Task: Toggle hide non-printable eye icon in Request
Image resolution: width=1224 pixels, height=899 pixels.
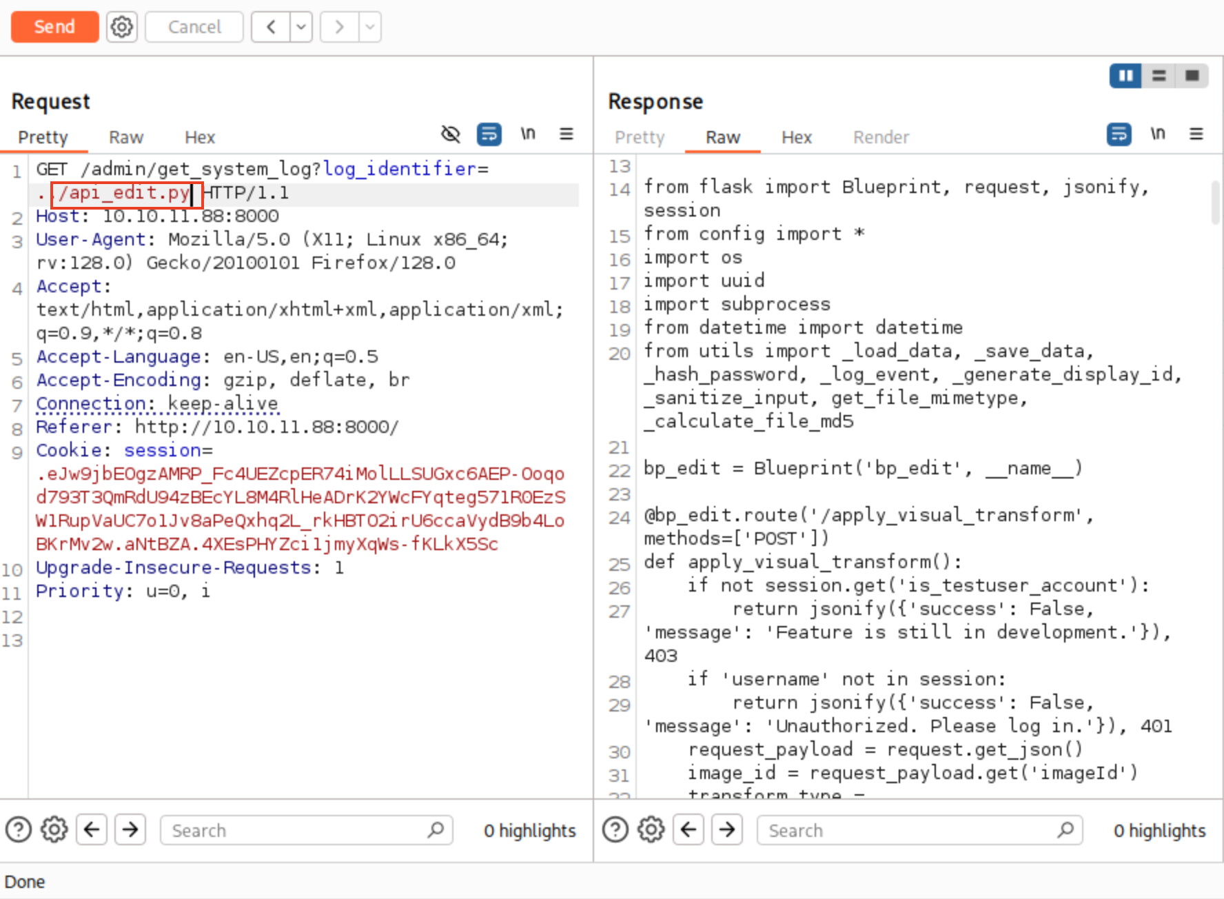Action: 451,134
